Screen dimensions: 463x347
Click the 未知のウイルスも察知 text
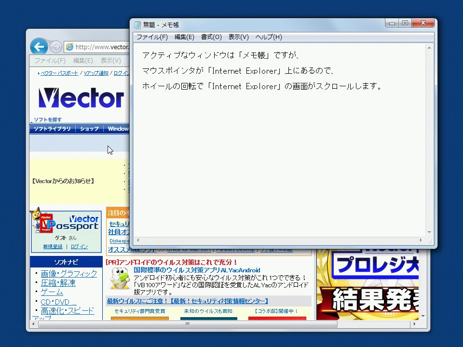[208, 311]
